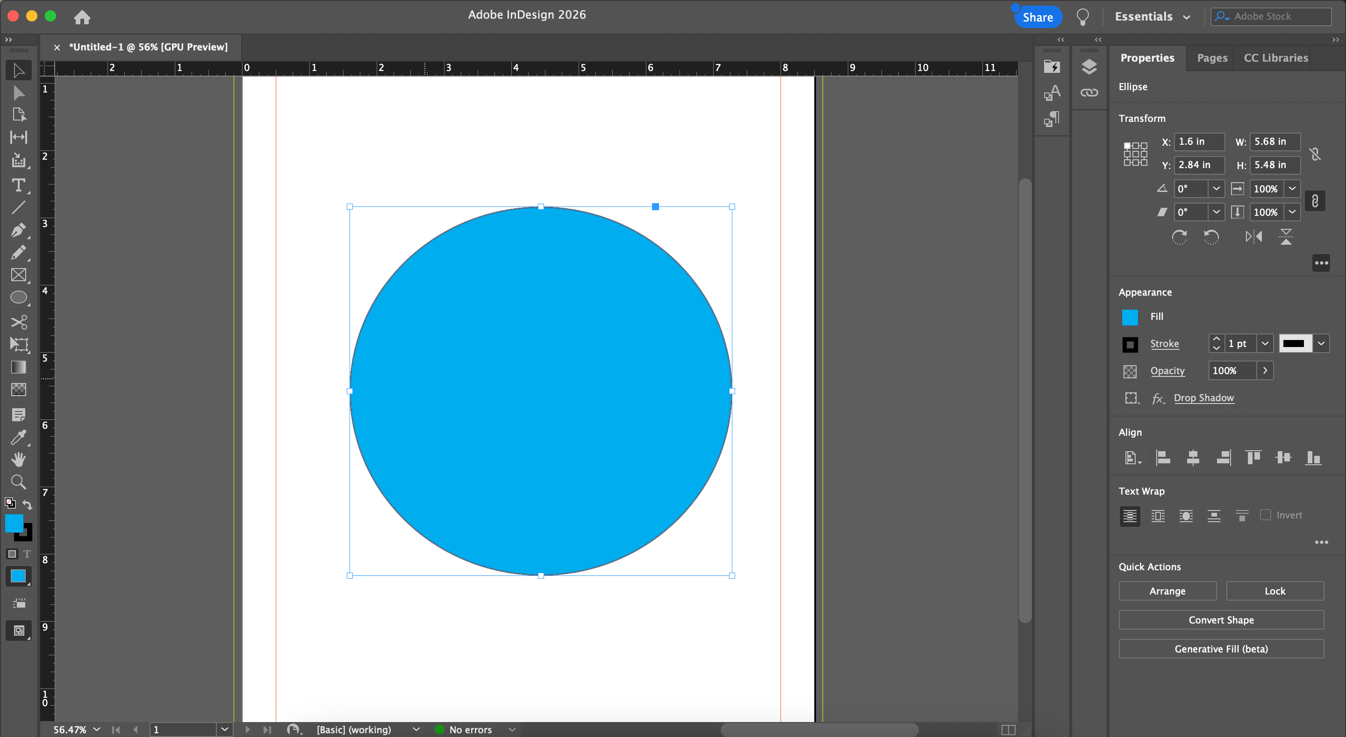Screen dimensions: 1346x737
Task: Select the Rectangle Frame tool
Action: pos(18,275)
